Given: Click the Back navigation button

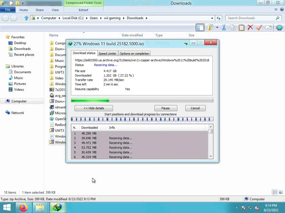Looking at the screenshot, I should pyautogui.click(x=6, y=18).
